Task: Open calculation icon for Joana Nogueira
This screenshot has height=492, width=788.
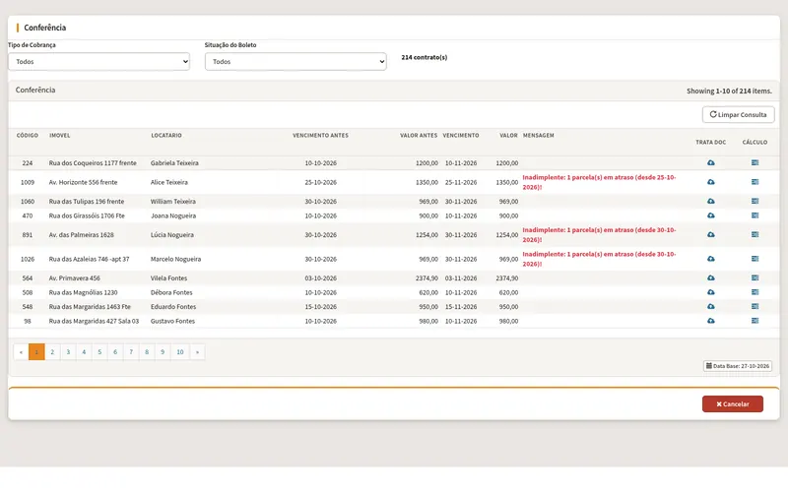Action: [755, 215]
